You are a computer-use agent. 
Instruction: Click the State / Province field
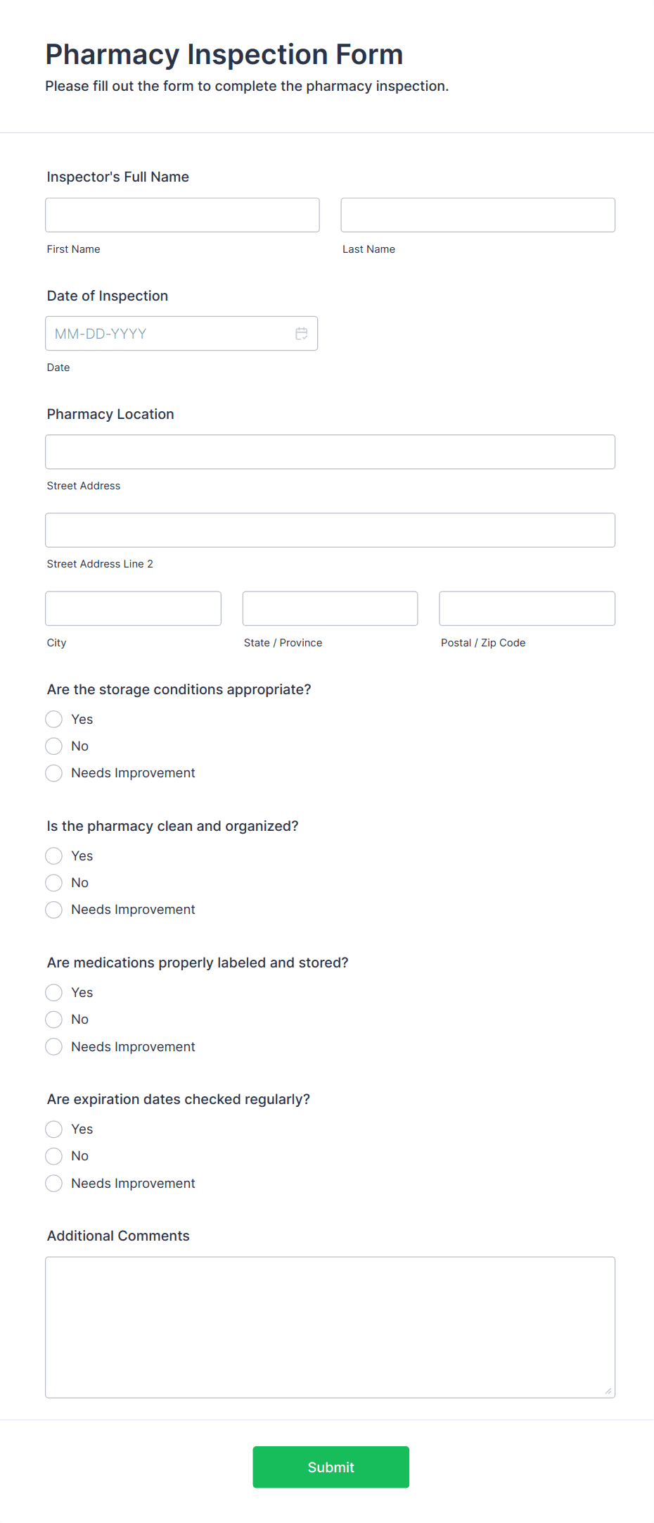pos(330,608)
